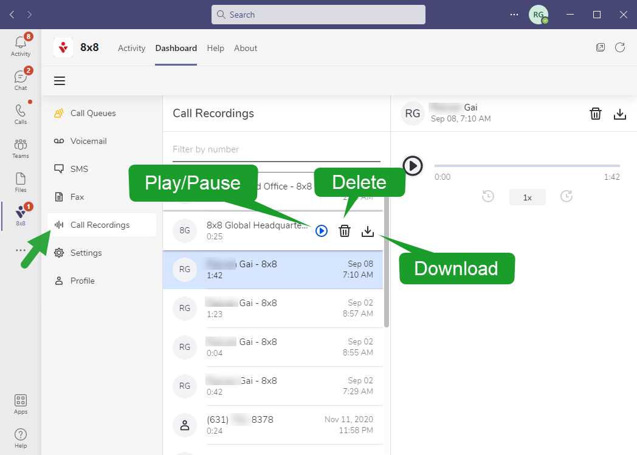Click the audio progress bar
The image size is (637, 455).
tap(526, 165)
